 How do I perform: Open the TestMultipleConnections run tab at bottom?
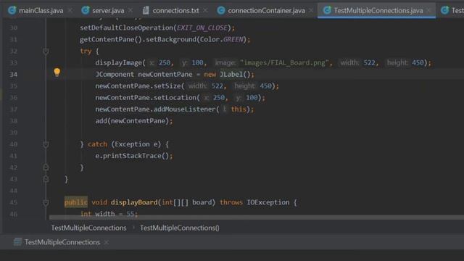62,242
